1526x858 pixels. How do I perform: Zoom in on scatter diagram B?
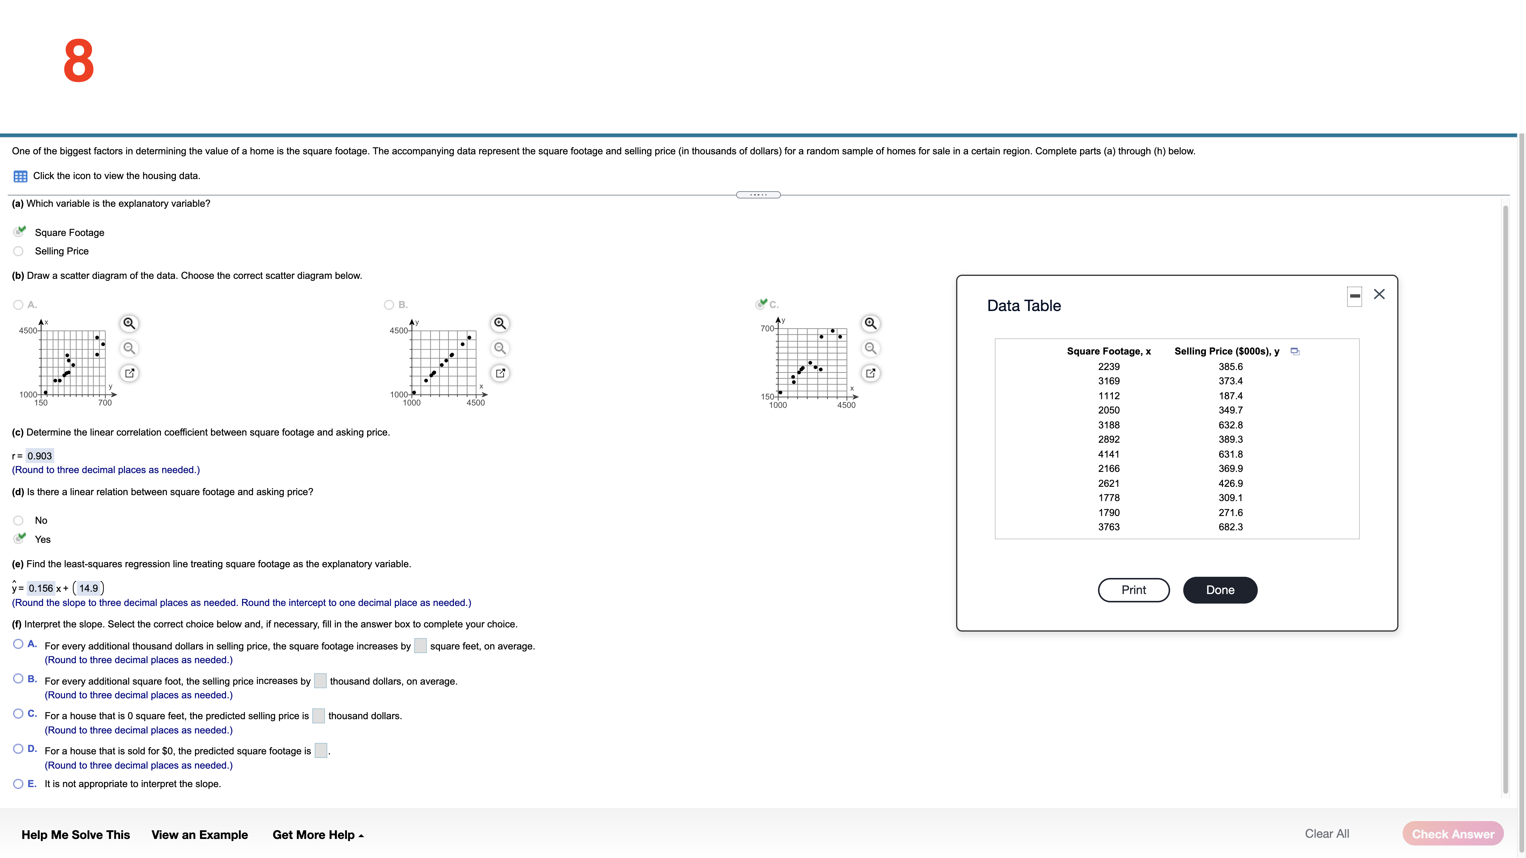click(500, 323)
